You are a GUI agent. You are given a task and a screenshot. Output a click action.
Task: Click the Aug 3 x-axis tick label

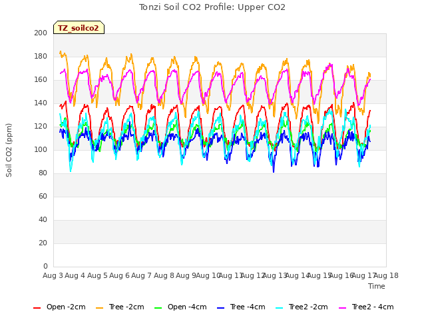pyautogui.click(x=53, y=275)
